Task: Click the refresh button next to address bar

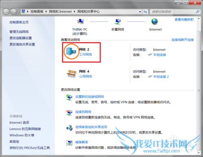Action: [x=145, y=12]
